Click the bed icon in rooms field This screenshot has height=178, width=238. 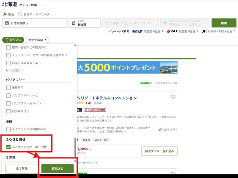coord(107,23)
